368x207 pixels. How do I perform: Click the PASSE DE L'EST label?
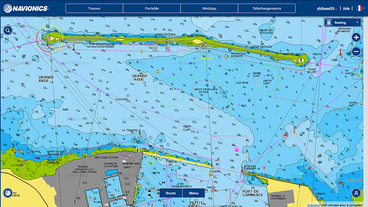tap(312, 71)
